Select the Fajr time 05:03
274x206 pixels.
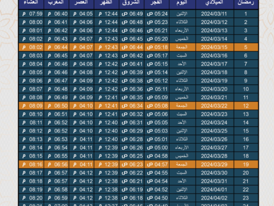157,131
